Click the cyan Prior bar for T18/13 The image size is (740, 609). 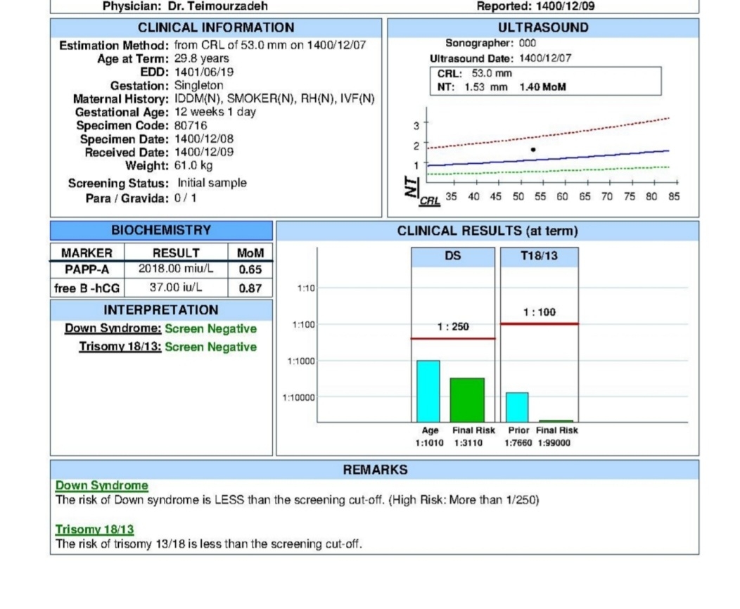tap(517, 407)
